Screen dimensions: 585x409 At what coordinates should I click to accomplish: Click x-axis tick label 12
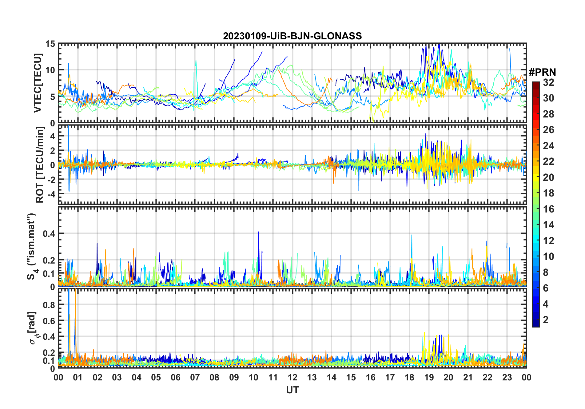(292, 377)
